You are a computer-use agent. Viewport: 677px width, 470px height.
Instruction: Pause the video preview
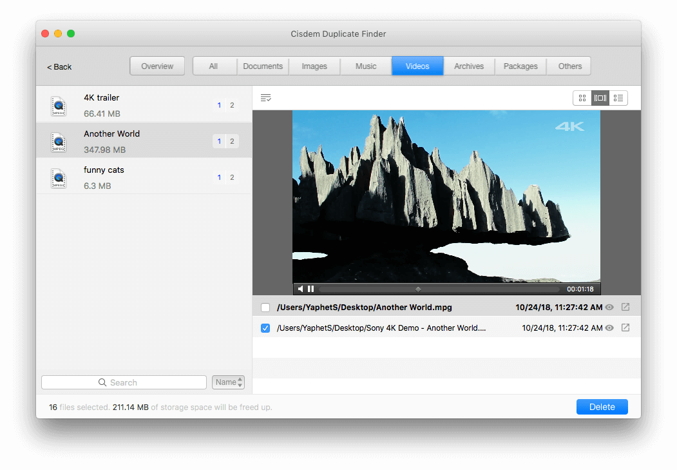[x=310, y=289]
